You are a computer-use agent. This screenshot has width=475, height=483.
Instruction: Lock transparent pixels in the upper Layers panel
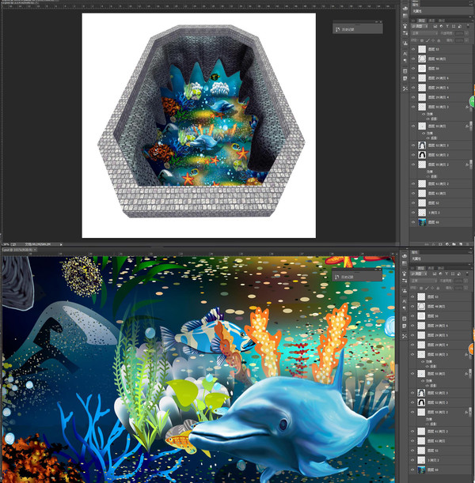[422, 40]
